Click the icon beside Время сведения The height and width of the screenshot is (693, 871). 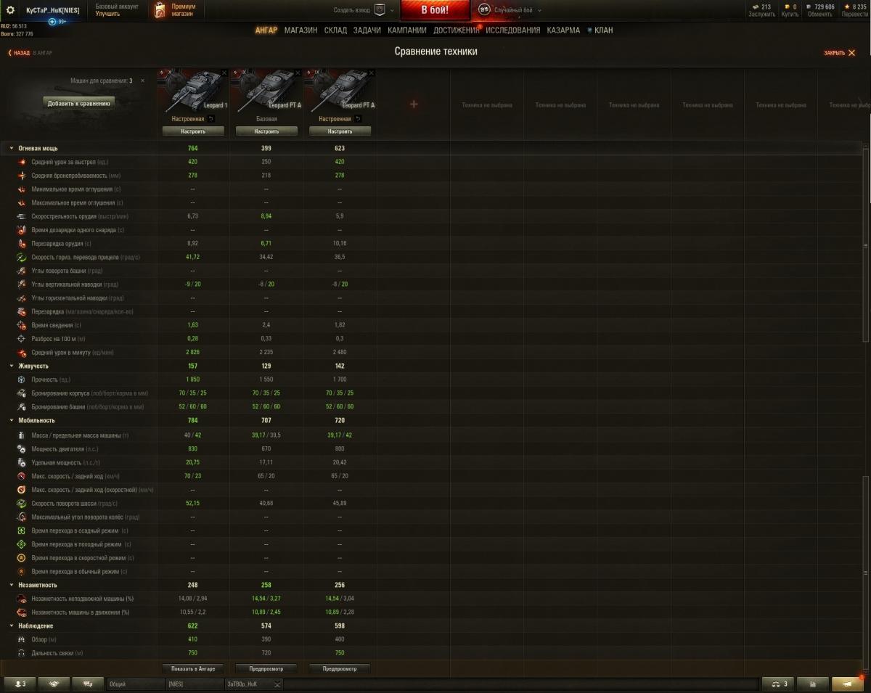pos(22,325)
